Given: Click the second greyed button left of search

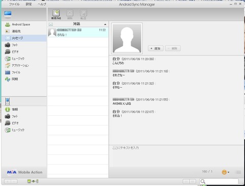Looking at the screenshot, I should 192,181.
